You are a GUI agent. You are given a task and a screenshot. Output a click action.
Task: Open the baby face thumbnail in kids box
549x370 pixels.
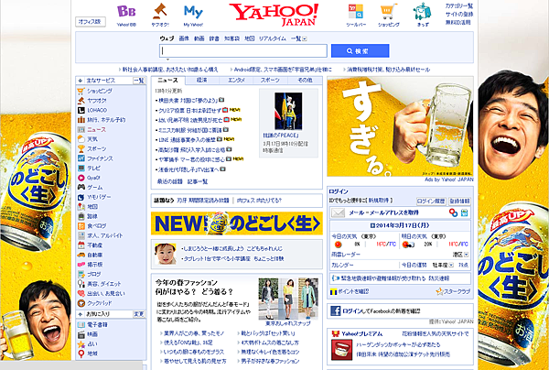pyautogui.click(x=166, y=254)
